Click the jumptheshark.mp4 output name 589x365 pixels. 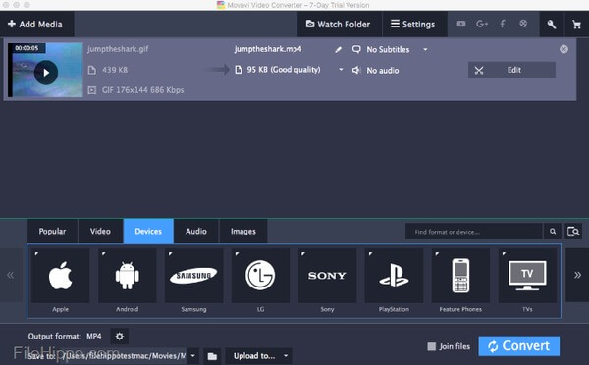click(x=268, y=49)
